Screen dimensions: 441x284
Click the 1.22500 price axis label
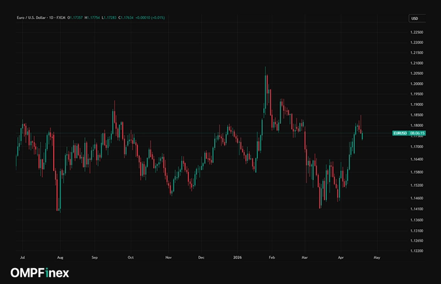click(x=417, y=32)
